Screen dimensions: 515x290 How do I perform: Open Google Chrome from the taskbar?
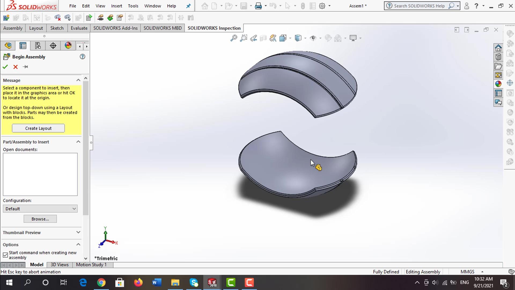pos(101,282)
